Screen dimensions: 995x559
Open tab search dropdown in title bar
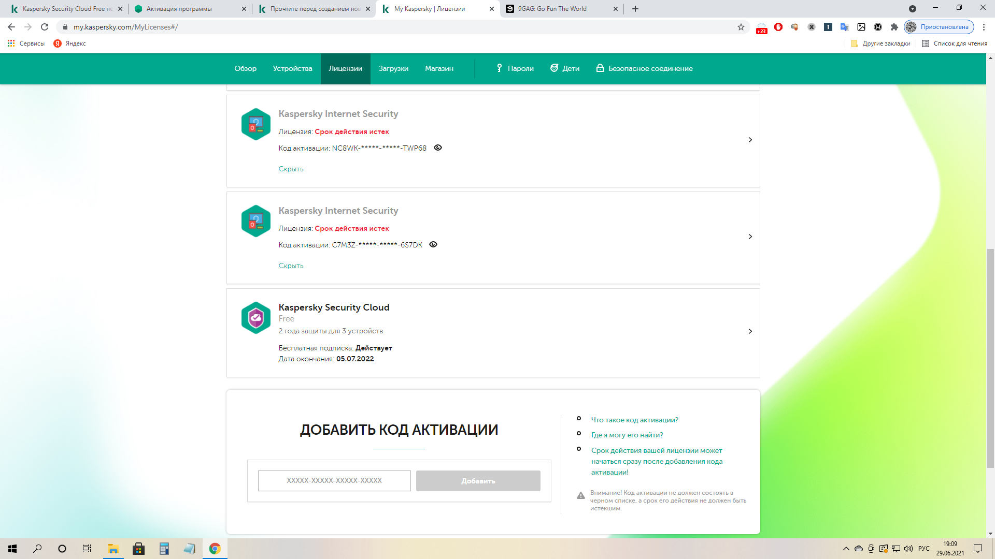[913, 9]
